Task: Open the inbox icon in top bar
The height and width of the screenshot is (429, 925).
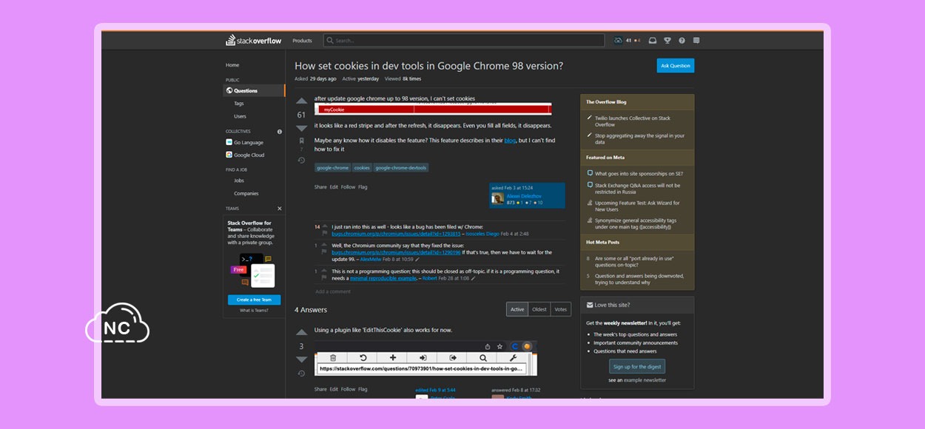Action: [652, 41]
